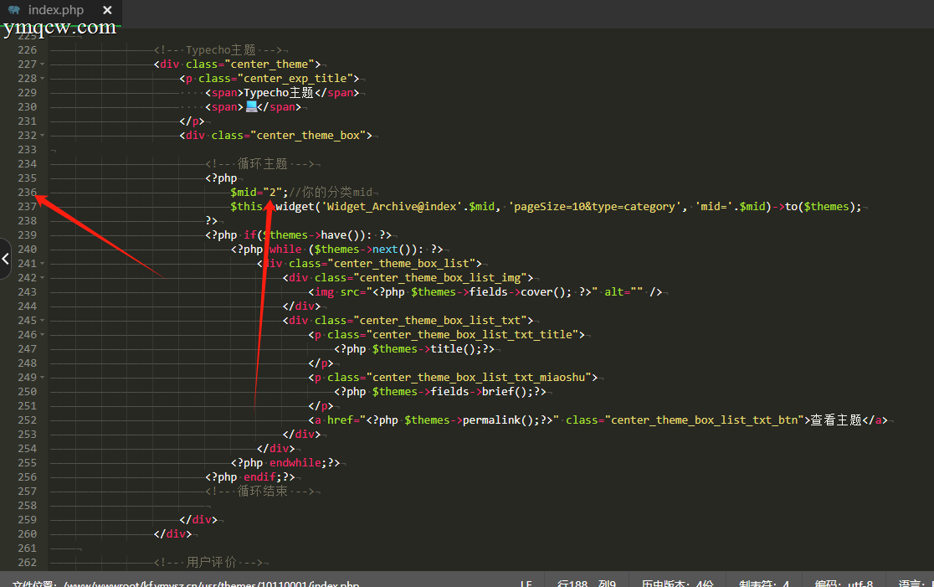Open the 历史版本 4份 history versions
This screenshot has height=587, width=934.
(x=677, y=583)
